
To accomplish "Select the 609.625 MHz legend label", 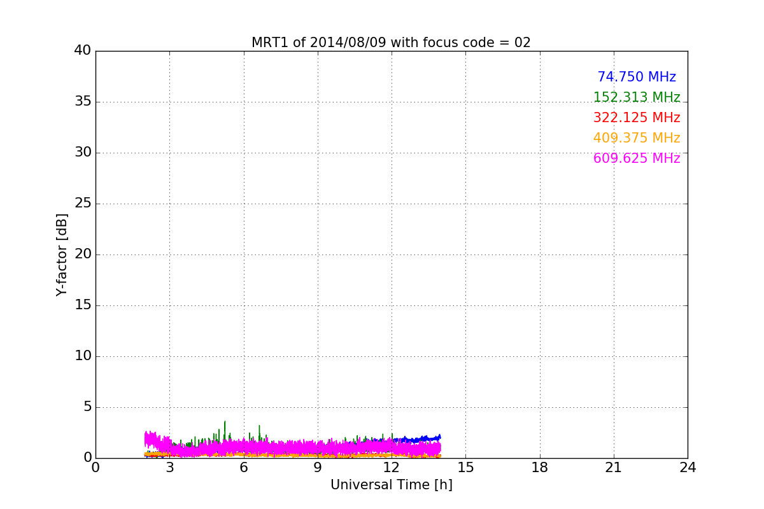I will coord(637,158).
